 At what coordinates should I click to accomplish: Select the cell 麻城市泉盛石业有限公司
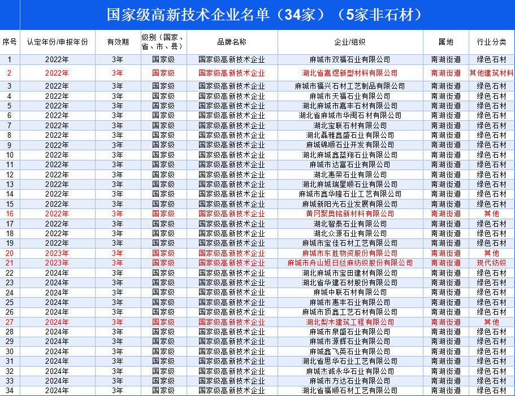pyautogui.click(x=350, y=332)
